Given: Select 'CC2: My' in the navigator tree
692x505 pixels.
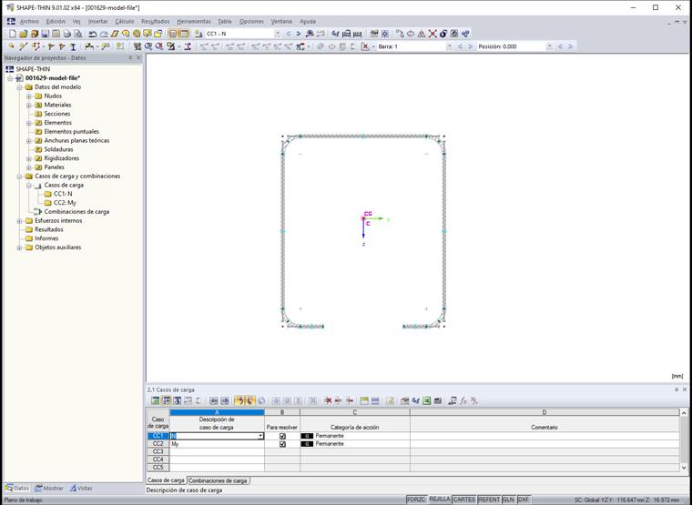Looking at the screenshot, I should click(65, 203).
